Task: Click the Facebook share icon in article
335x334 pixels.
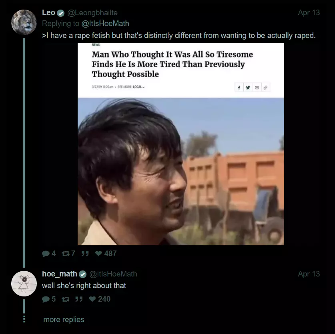Action: tap(239, 87)
